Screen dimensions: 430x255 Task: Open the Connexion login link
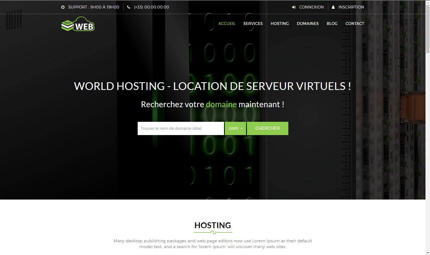coord(311,7)
